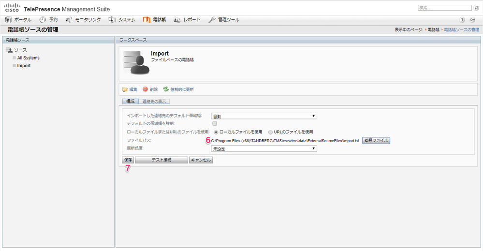Click the 予約 clock icon

click(43, 20)
